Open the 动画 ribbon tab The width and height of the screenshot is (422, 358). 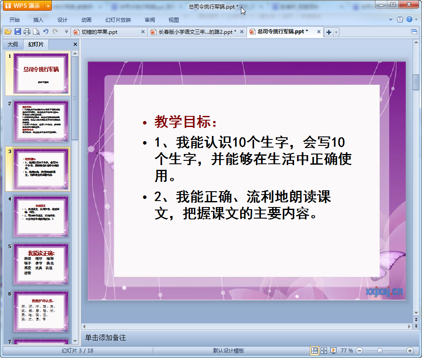[x=86, y=20]
